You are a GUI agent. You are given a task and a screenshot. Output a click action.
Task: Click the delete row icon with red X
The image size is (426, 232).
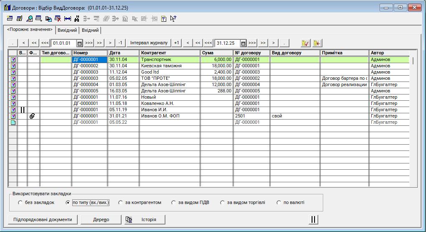[58, 18]
